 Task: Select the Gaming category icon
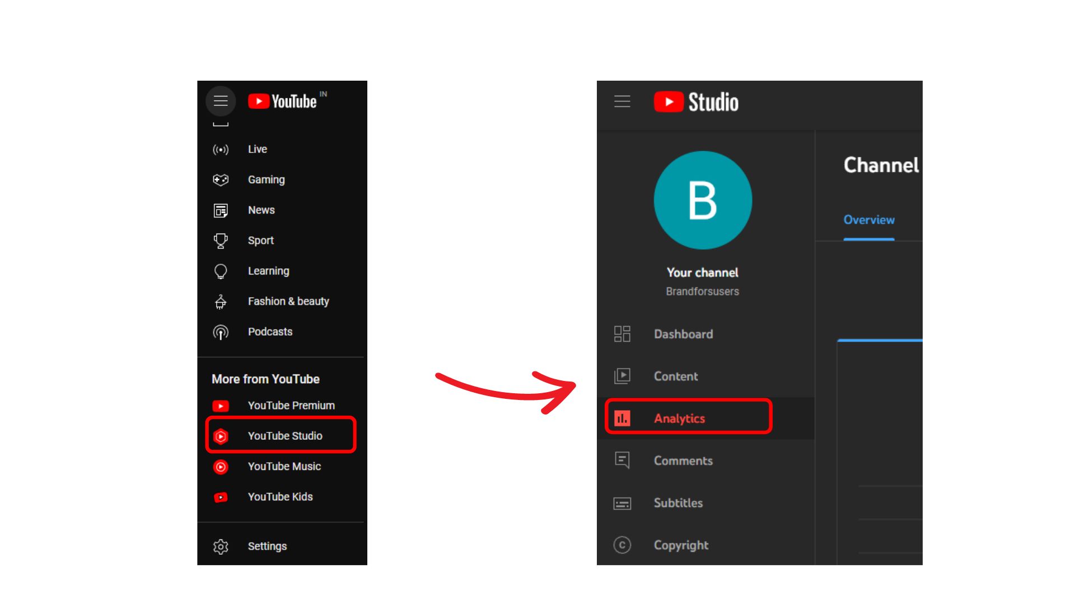tap(221, 179)
